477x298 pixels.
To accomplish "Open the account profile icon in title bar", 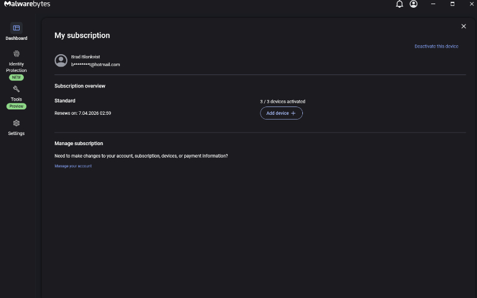I will 413,4.
